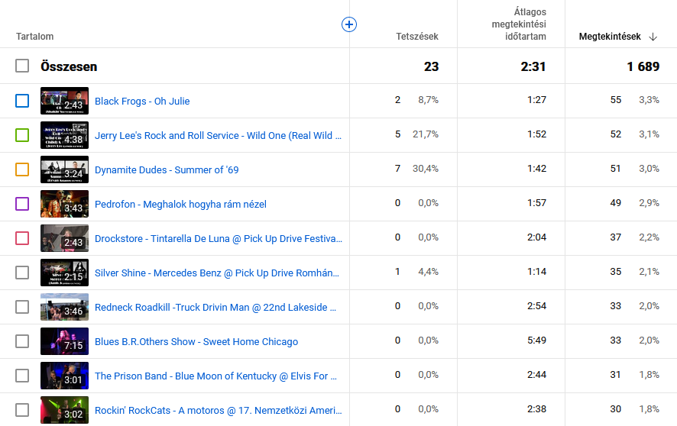
Task: Open Blues B.R.Others Show - Sweet Home Chicago
Action: (x=196, y=341)
